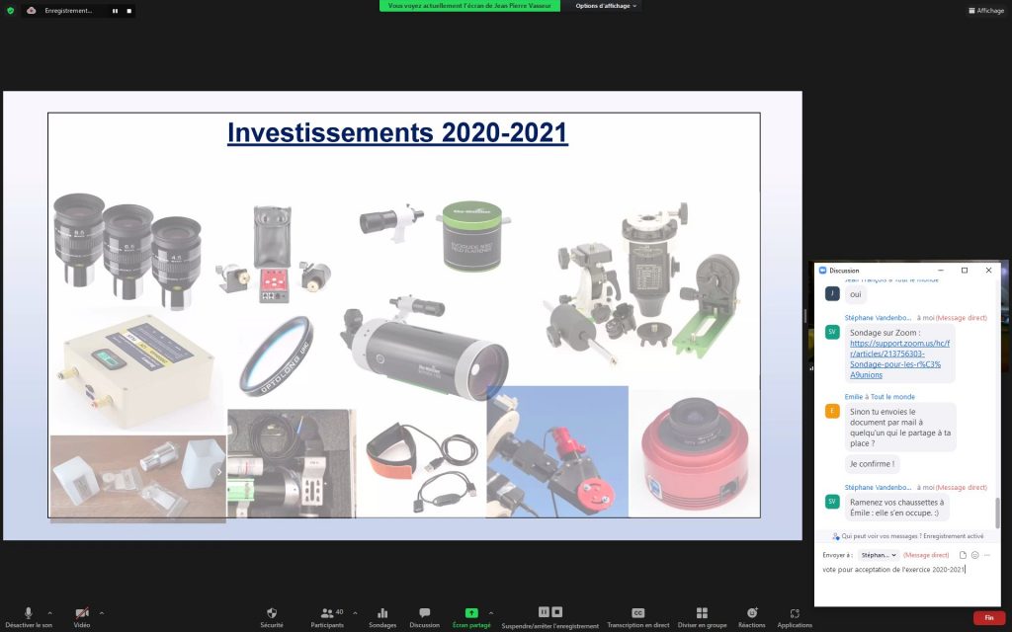Click stop icon in bottom toolbar recording control
The width and height of the screenshot is (1012, 632).
557,612
